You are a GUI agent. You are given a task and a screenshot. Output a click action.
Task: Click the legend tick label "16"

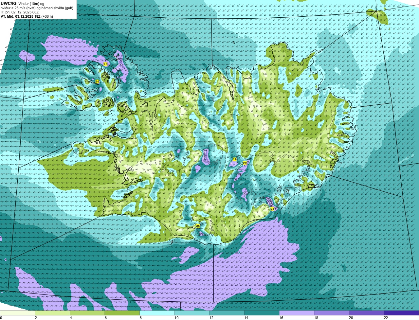(x=281, y=318)
